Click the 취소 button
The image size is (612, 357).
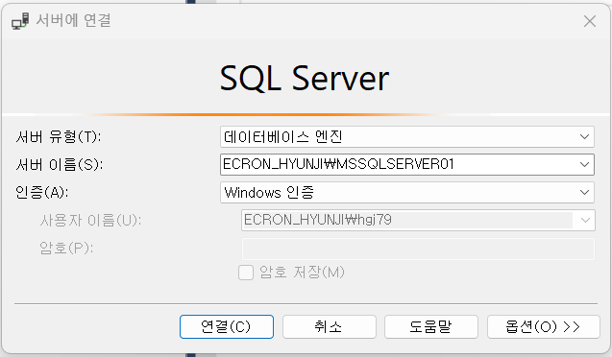(329, 326)
